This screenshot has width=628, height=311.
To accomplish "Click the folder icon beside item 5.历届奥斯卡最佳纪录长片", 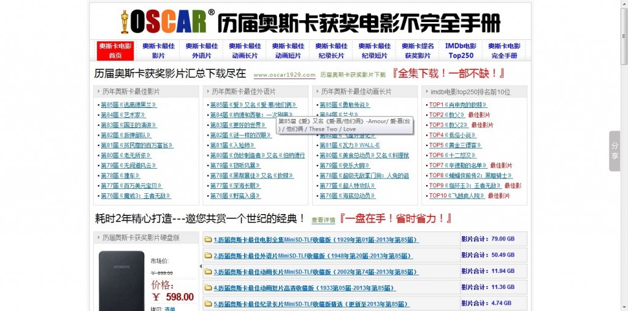I will 208,304.
